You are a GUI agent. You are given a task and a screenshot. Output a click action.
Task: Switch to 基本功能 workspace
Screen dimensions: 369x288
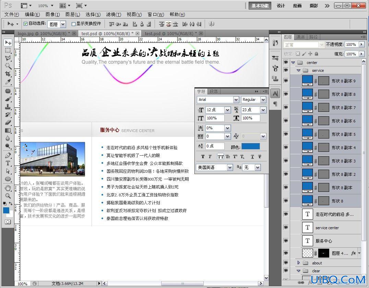pos(260,5)
